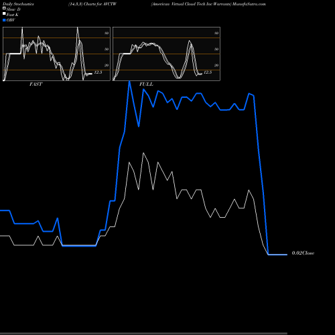Click the 20 axis label in FAST chart

pos(107,65)
